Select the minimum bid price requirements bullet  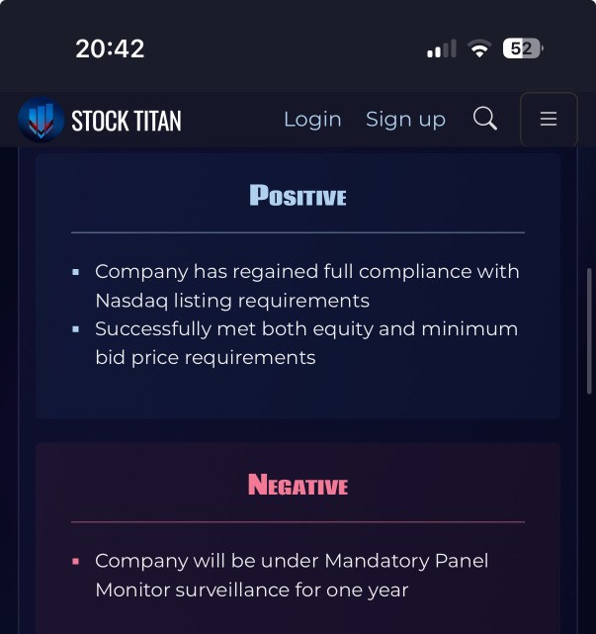306,343
